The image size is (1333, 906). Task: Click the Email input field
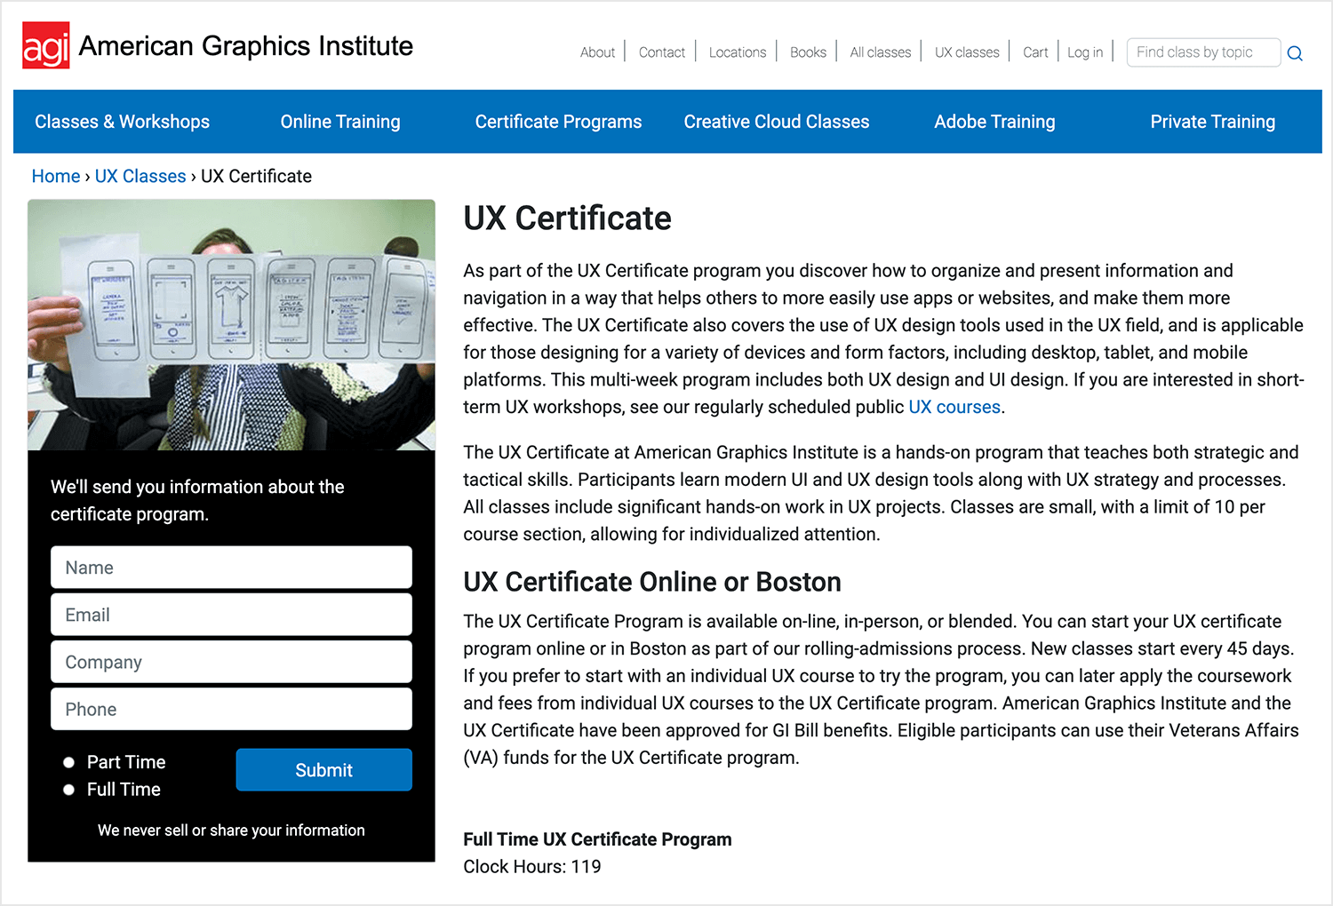point(231,615)
